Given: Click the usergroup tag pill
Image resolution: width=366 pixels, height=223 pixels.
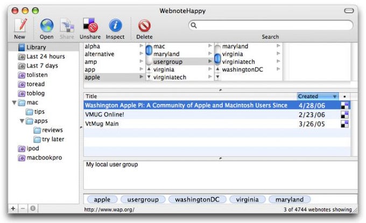Looking at the screenshot, I should pyautogui.click(x=143, y=199).
